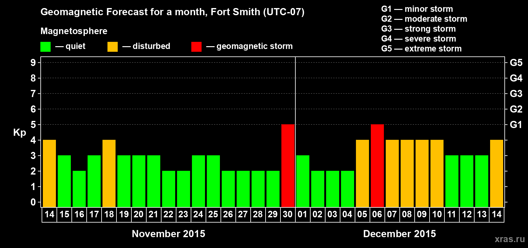The height and width of the screenshot is (248, 528).
Task: Click the date label 10 on the axis
Action: coord(437,214)
